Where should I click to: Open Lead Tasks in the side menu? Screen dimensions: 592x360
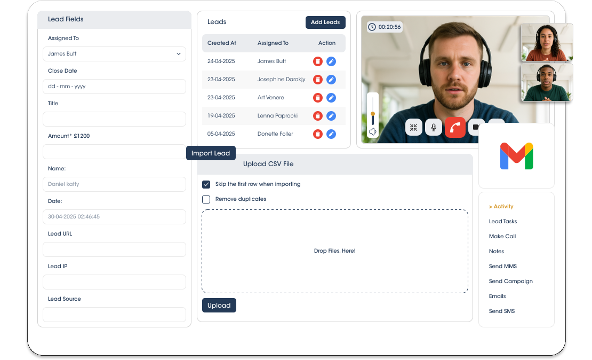(503, 222)
